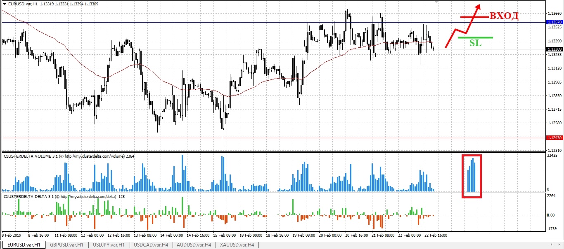Click the blue 1.13570 price level label
564x249 pixels.
(554, 22)
